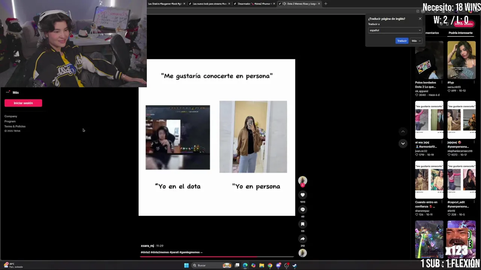Open xsara_mj profile link
This screenshot has width=481, height=270.
(147, 246)
